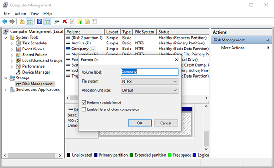Open the Help question mark icon
The width and height of the screenshot is (274, 168).
pos(40,21)
